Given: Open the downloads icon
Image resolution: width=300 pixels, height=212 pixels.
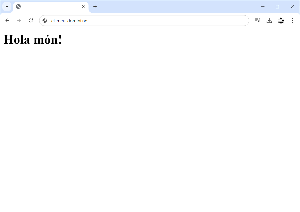Looking at the screenshot, I should pyautogui.click(x=269, y=20).
